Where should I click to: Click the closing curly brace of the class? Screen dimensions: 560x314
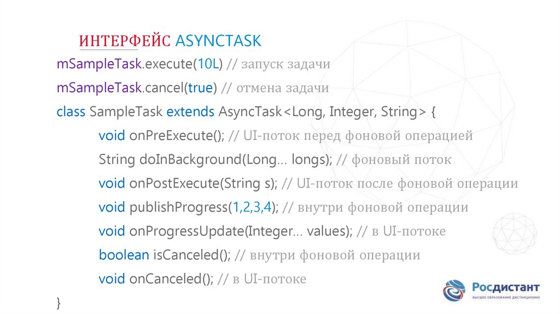[x=59, y=303]
